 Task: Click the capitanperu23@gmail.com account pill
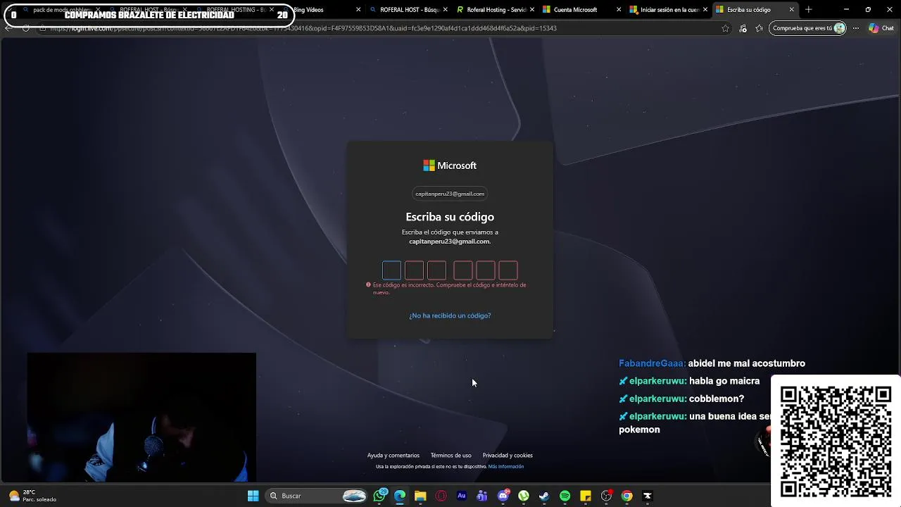[x=450, y=194]
